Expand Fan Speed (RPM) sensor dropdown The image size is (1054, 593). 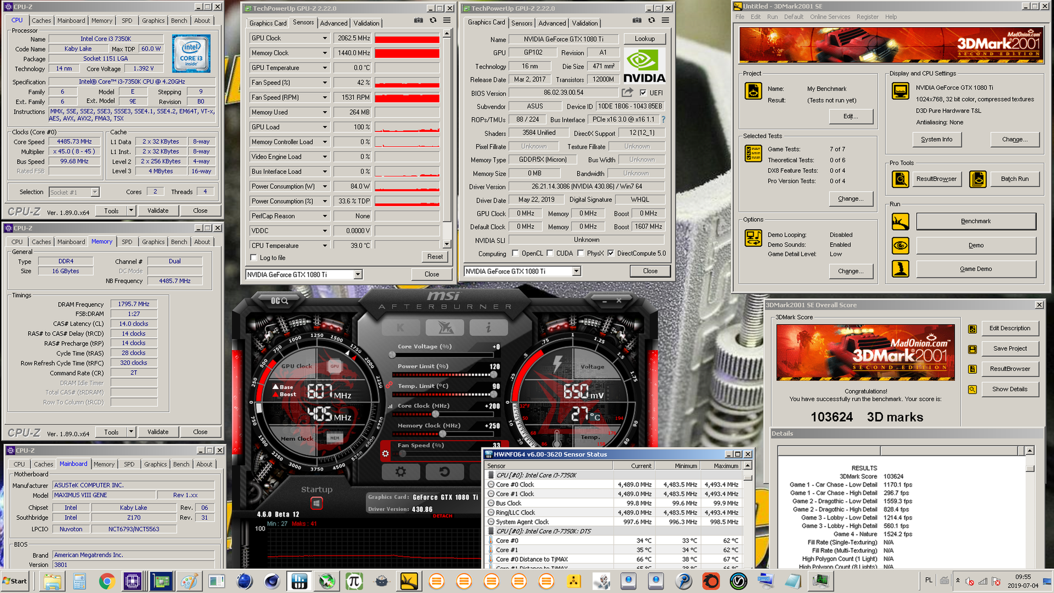click(325, 97)
